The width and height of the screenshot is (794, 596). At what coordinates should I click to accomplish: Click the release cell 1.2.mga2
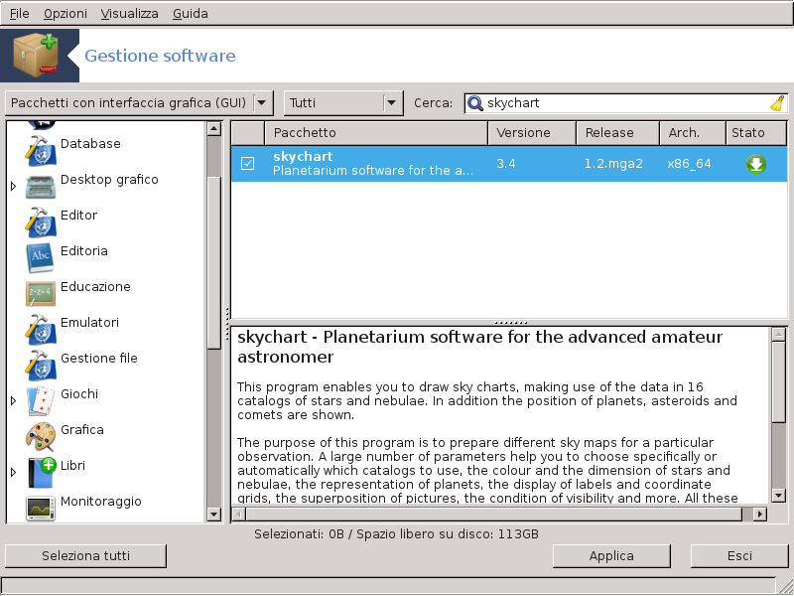[x=613, y=164]
